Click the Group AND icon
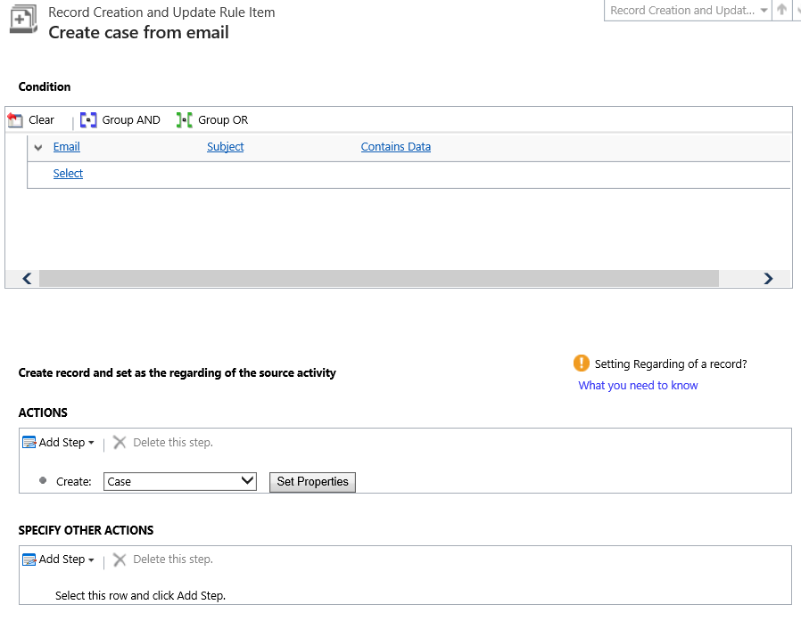Screen dimensions: 801x629 pyautogui.click(x=88, y=119)
